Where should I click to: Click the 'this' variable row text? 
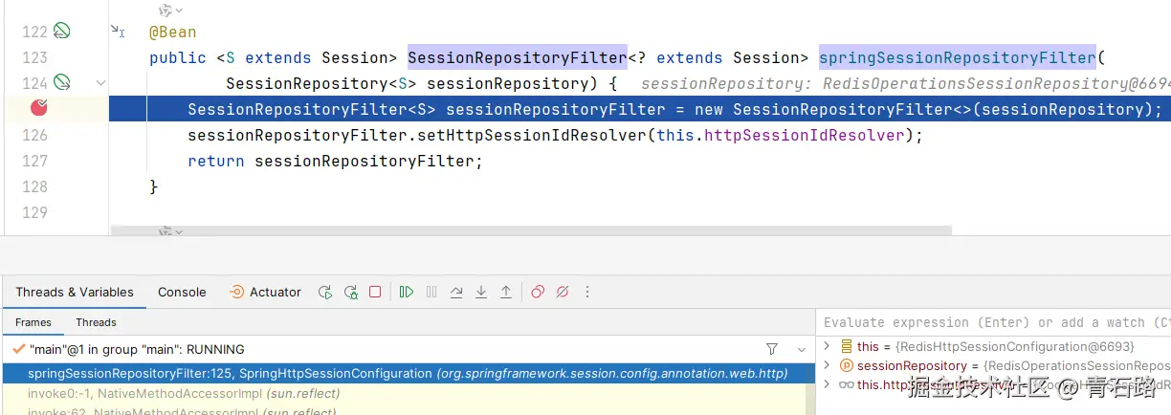tap(995, 346)
